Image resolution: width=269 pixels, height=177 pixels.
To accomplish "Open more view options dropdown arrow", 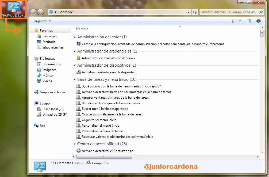I will tap(240, 21).
